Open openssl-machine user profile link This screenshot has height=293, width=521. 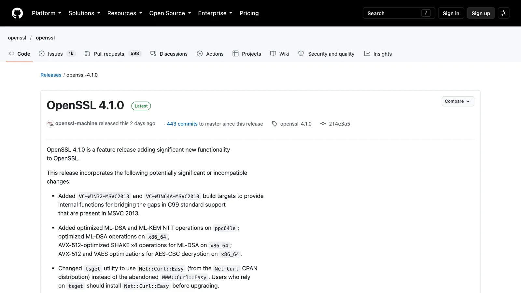(x=76, y=123)
